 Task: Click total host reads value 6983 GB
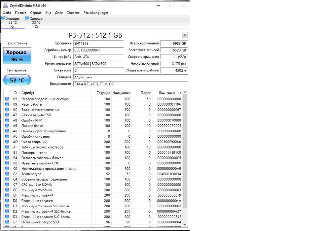(174, 43)
